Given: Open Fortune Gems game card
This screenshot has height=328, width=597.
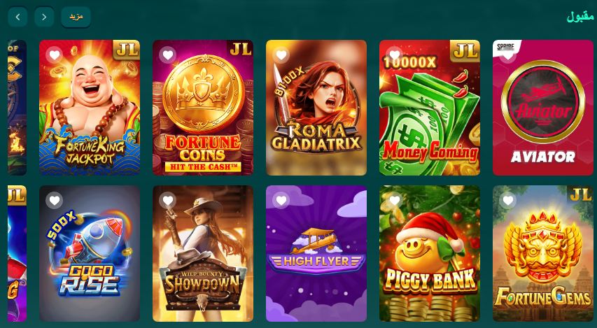Looking at the screenshot, I should point(543,253).
